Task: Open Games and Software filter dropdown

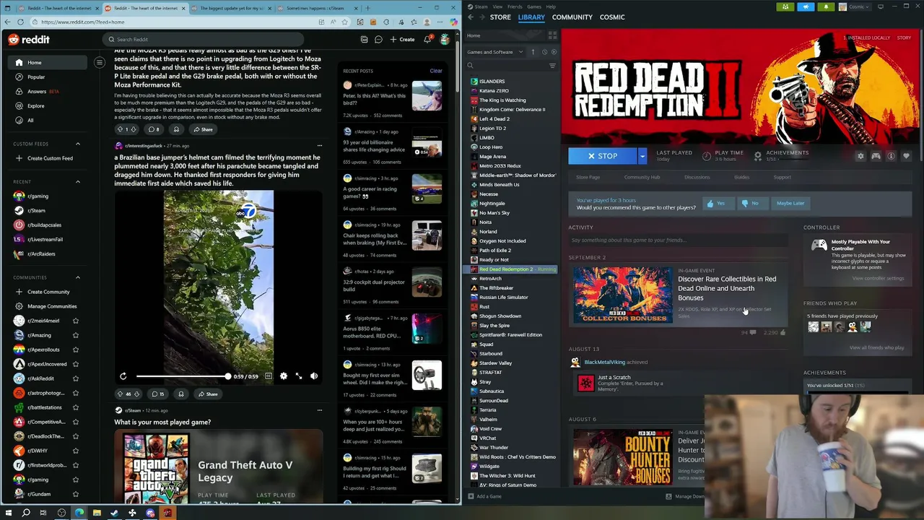Action: tap(495, 52)
